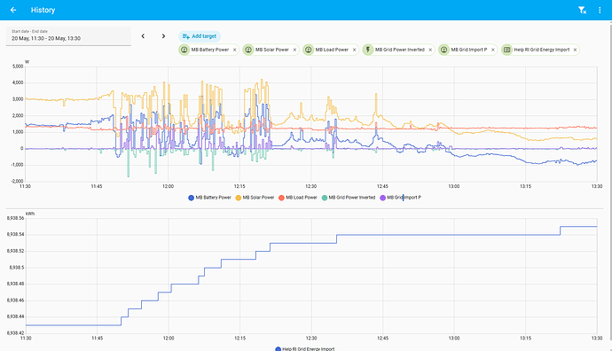Click the History page title
This screenshot has height=351, width=612.
pos(43,10)
